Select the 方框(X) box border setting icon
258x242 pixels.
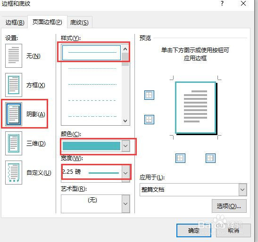[14, 85]
